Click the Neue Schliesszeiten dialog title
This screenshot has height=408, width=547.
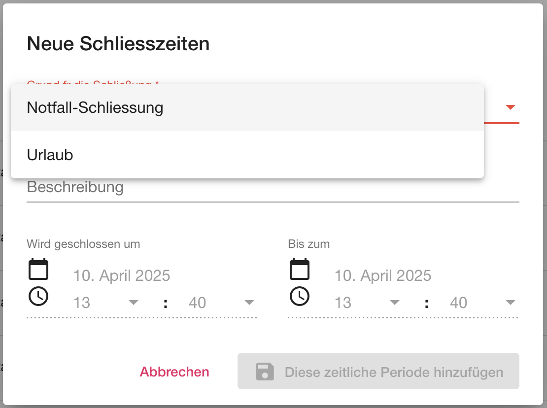tap(118, 44)
